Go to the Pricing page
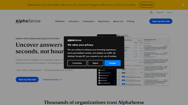This screenshot has width=188, height=105. click(130, 21)
